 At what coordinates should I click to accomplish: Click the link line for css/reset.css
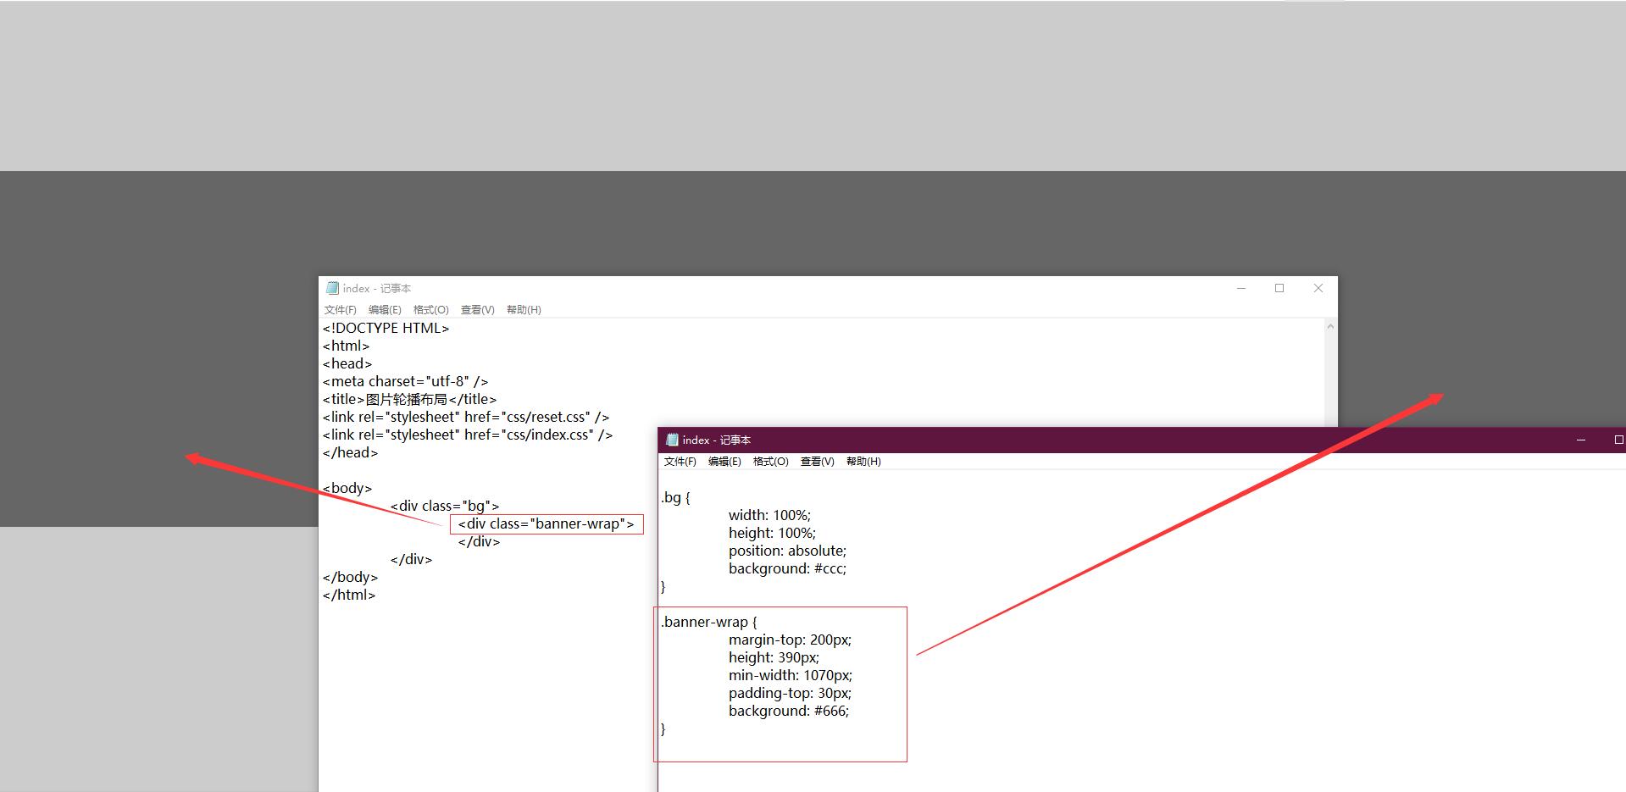pyautogui.click(x=466, y=417)
